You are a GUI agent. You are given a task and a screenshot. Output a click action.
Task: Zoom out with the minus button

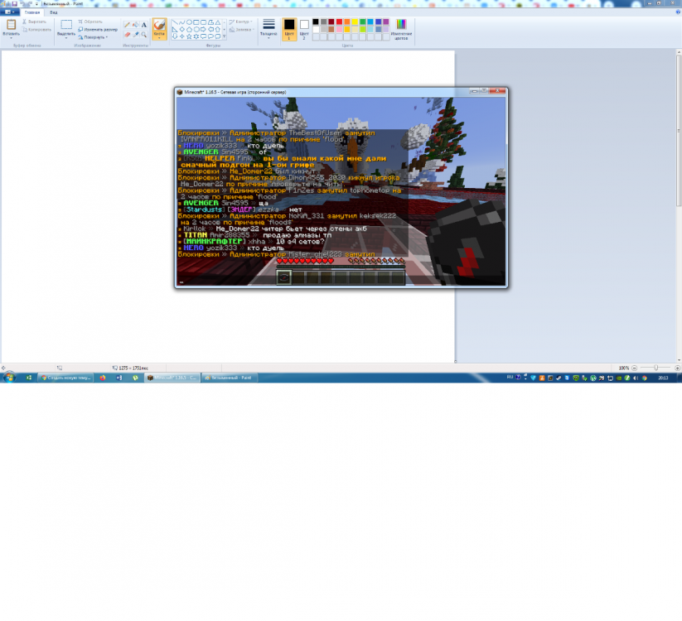click(634, 368)
